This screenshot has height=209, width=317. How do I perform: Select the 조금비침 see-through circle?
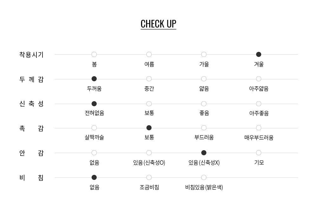click(x=149, y=177)
